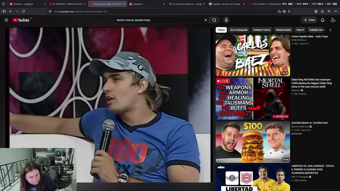Select the De tu búsqueda filter chip
The width and height of the screenshot is (340, 191).
click(239, 30)
